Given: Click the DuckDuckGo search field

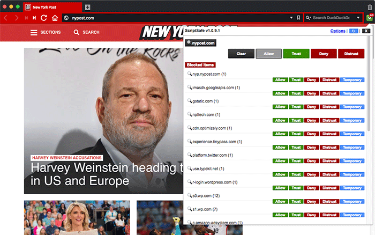Looking at the screenshot, I should click(332, 18).
